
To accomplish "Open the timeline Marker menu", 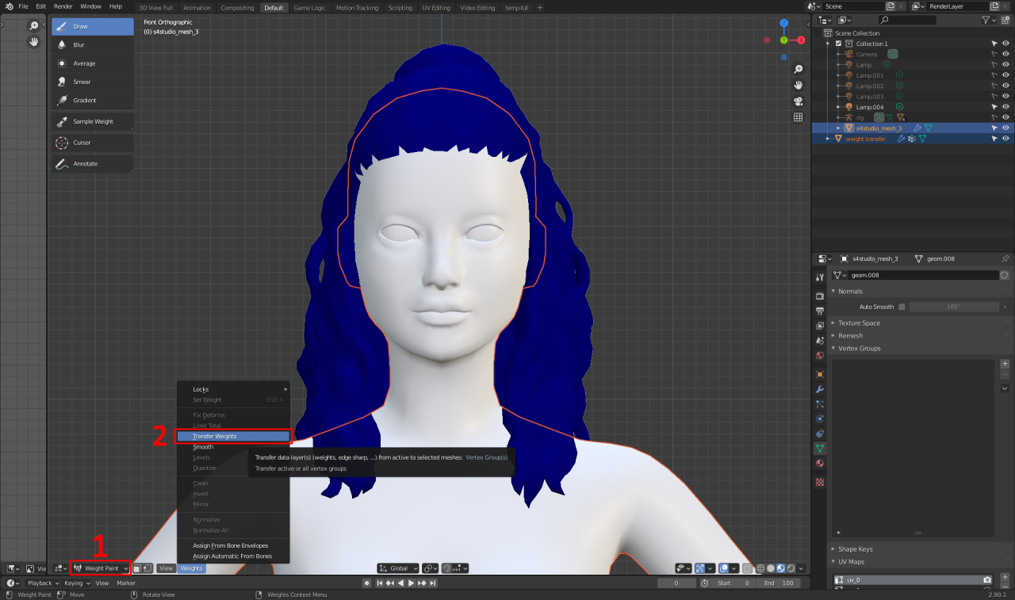I will point(126,583).
